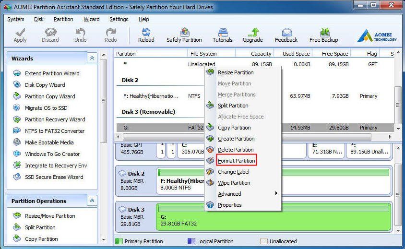Launch Free Backup from the toolbar

point(323,35)
